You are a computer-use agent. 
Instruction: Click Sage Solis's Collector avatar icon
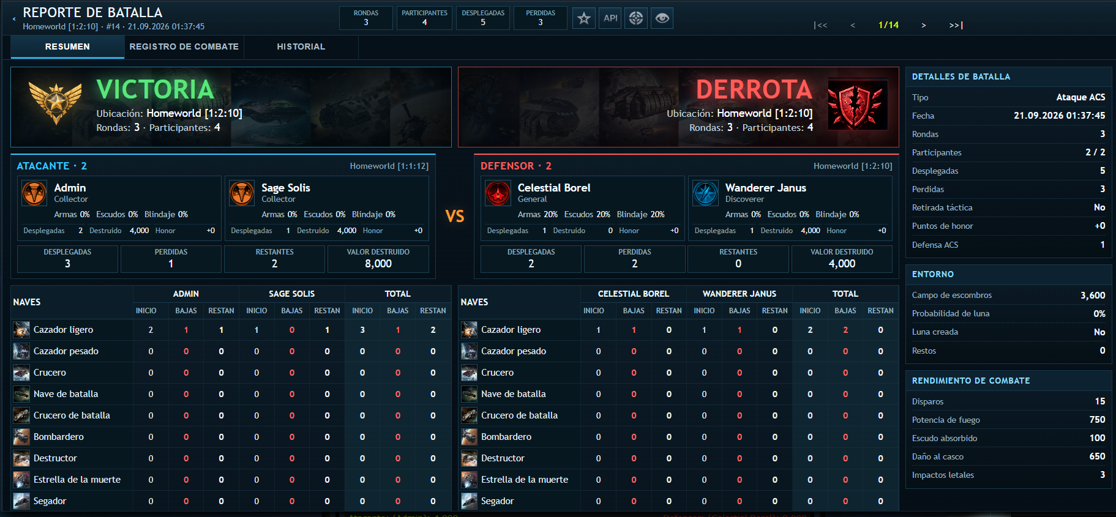coord(242,193)
